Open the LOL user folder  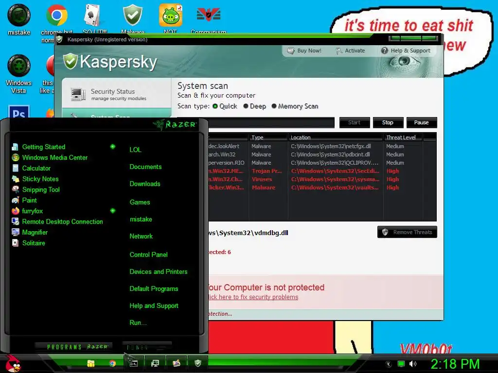135,150
